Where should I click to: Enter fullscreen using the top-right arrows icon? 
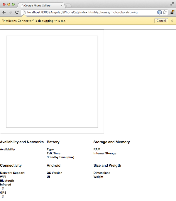click(x=172, y=4)
